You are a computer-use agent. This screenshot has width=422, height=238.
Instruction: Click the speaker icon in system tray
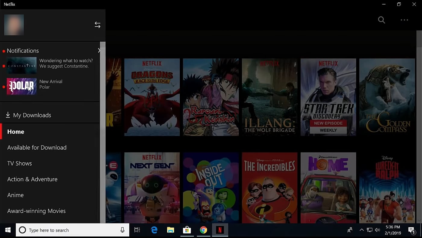click(x=377, y=230)
